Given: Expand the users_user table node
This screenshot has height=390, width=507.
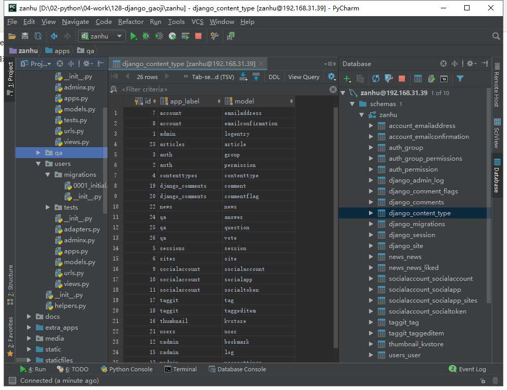Looking at the screenshot, I should pyautogui.click(x=371, y=355).
